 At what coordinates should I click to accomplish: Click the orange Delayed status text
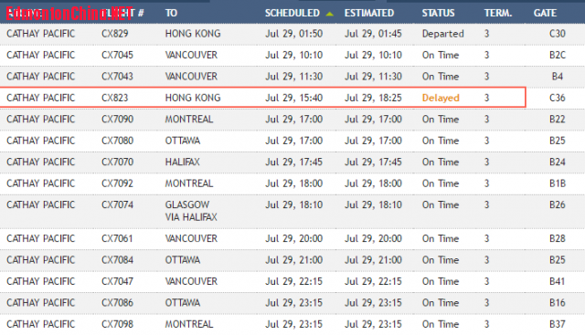coord(441,98)
